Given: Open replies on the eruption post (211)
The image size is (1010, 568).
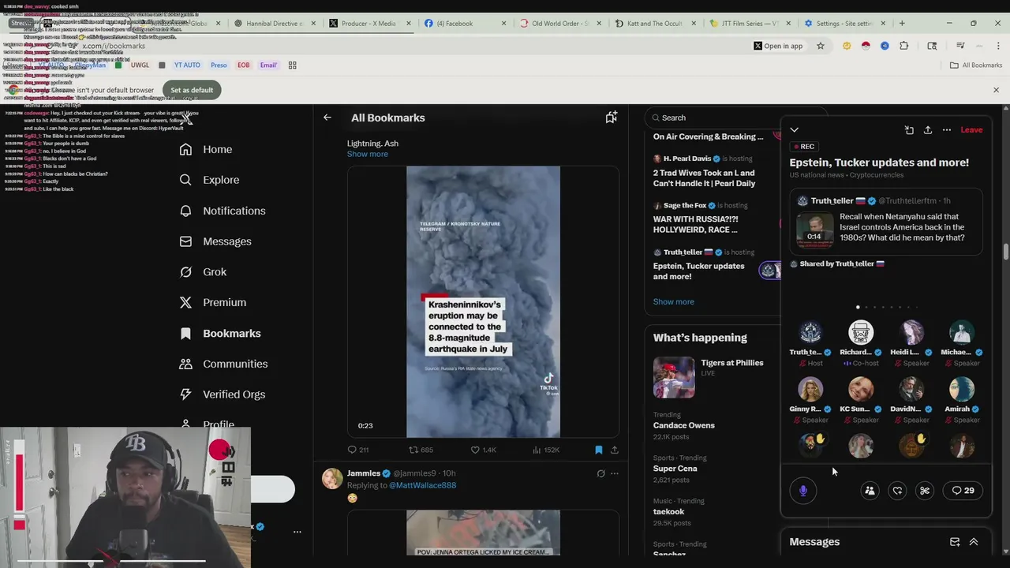Looking at the screenshot, I should 358,450.
